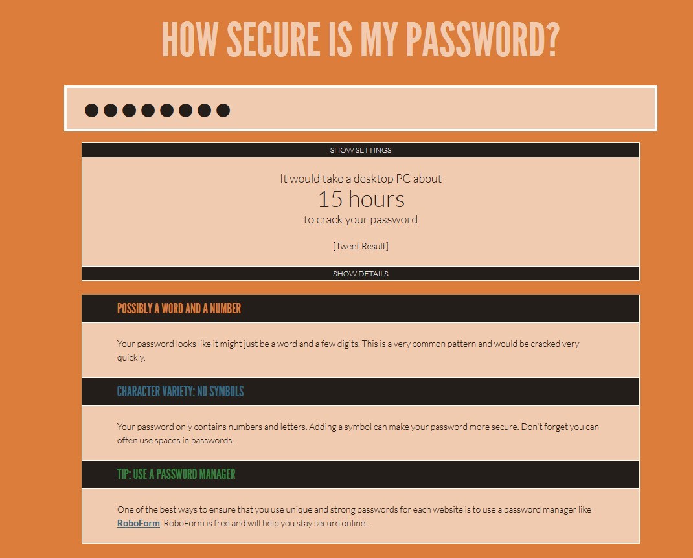Click the first dot in the password field
The image size is (693, 558).
[91, 110]
